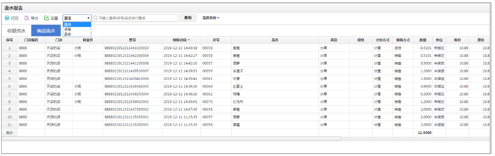The image size is (495, 156).
Task: Focus the 票号/货号/品名 search input field
Action: (135, 18)
